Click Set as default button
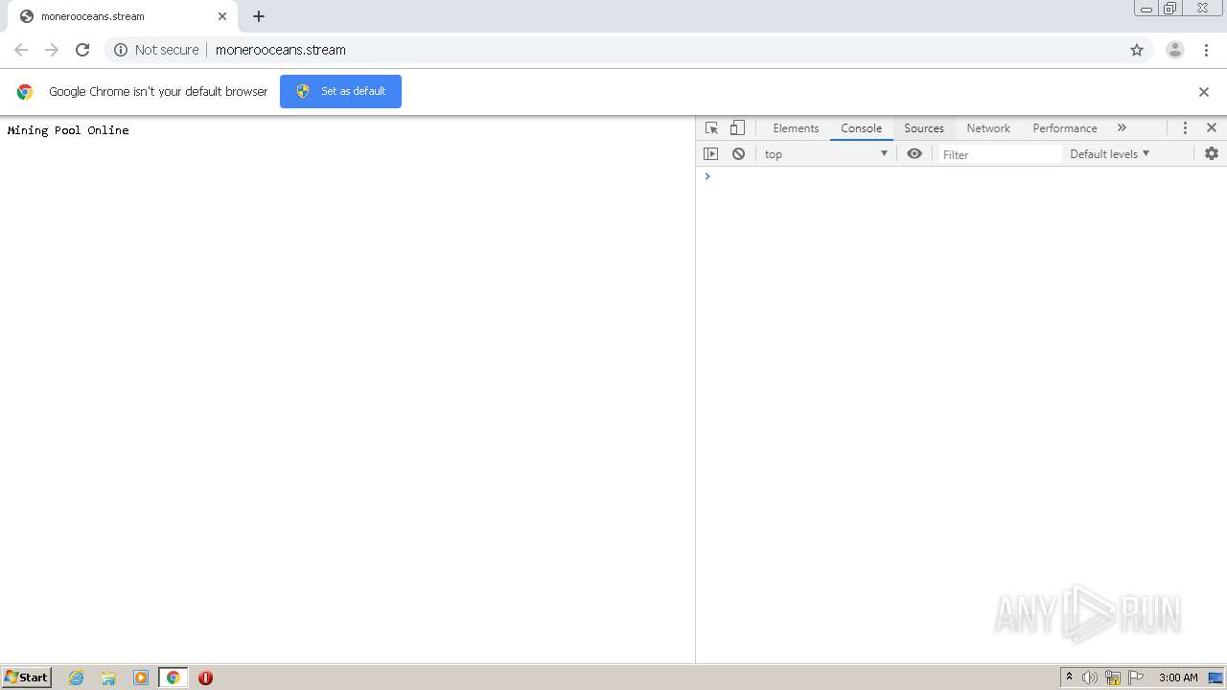Screen dimensions: 1227x690 (340, 91)
